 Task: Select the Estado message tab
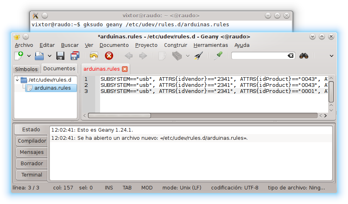[31, 130]
